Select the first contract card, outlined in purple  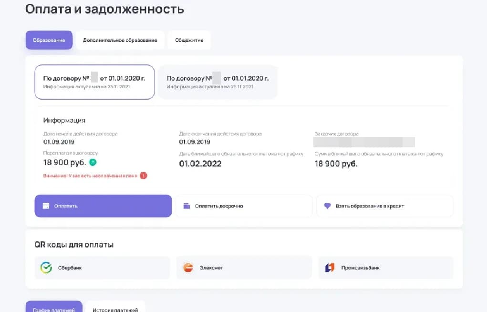coord(94,82)
